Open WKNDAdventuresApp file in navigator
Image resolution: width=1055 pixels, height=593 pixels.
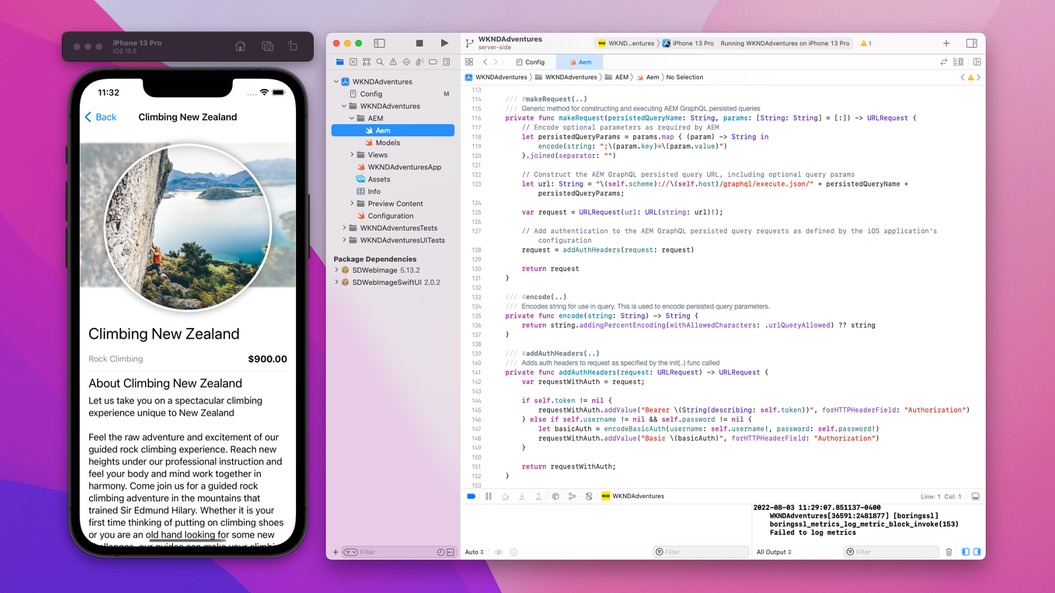pyautogui.click(x=404, y=167)
